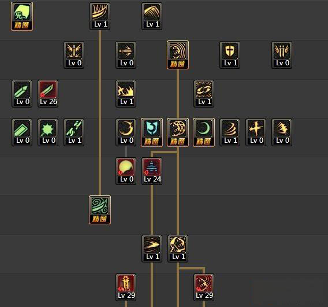Click the blue figure skill at Lv 24

[152, 171]
